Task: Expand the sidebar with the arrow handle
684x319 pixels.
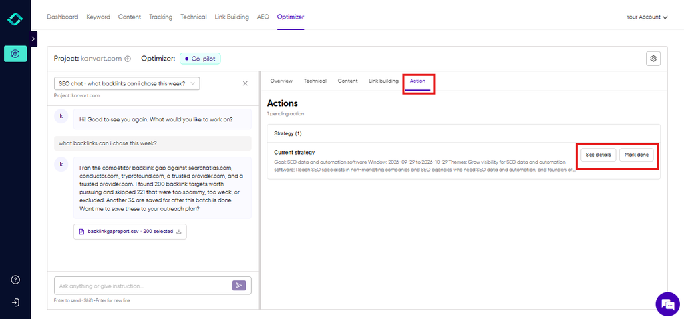Action: 33,39
